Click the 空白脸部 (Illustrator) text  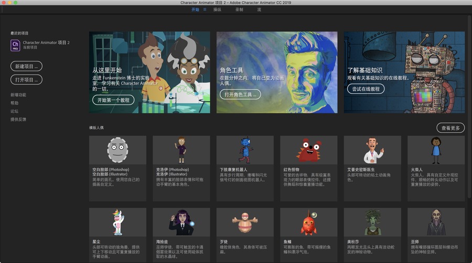coord(110,174)
